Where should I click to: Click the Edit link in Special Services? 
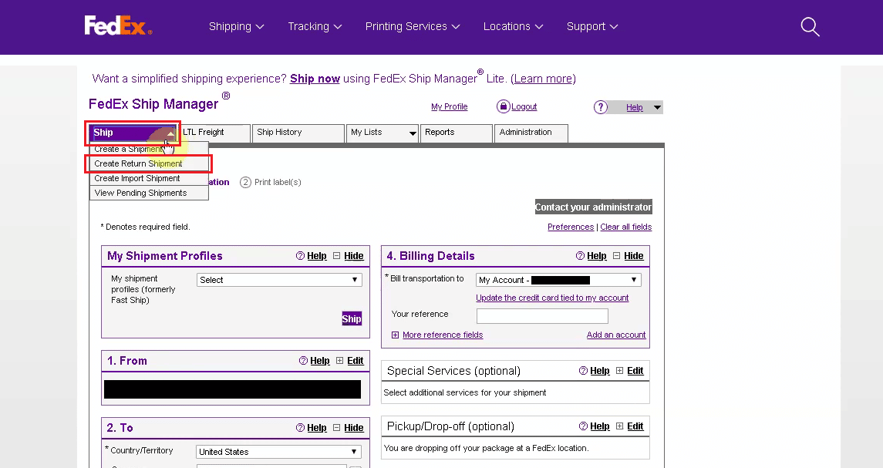(x=635, y=371)
